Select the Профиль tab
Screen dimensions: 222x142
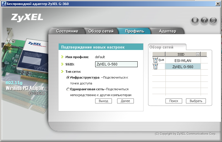pyautogui.click(x=134, y=31)
